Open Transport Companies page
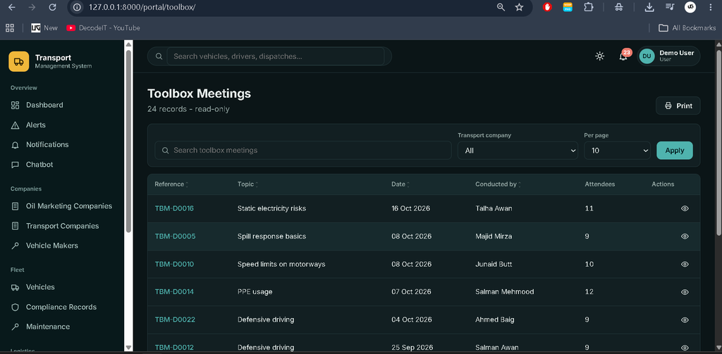The height and width of the screenshot is (354, 722). (62, 226)
